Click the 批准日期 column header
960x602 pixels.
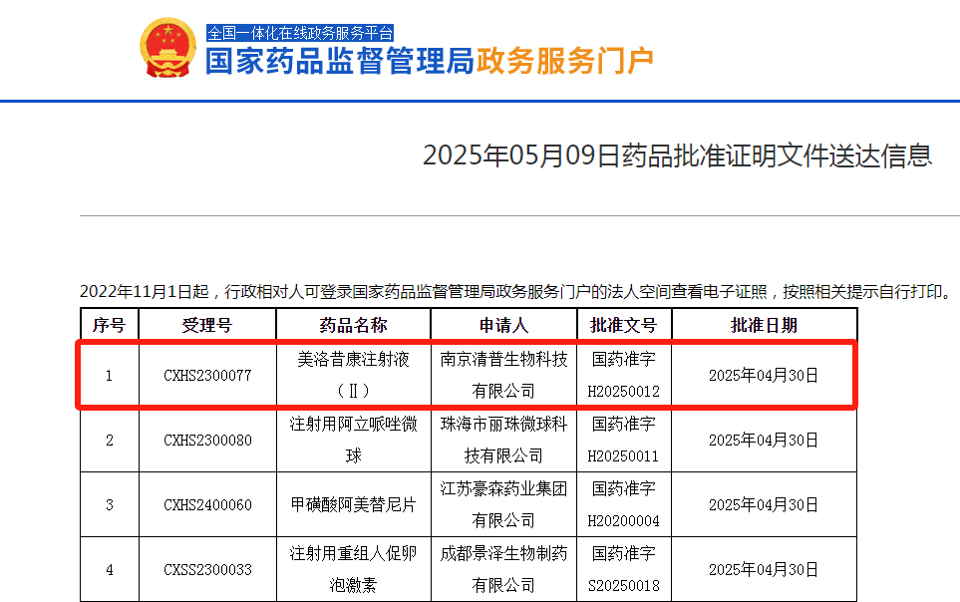tap(764, 325)
